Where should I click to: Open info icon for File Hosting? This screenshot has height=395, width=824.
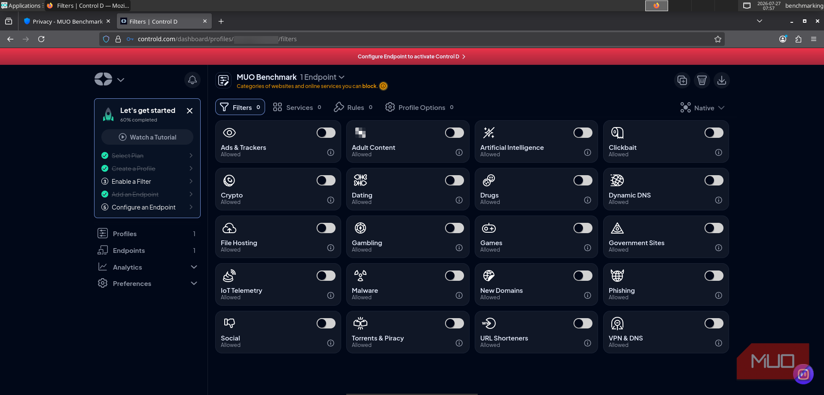pos(331,248)
